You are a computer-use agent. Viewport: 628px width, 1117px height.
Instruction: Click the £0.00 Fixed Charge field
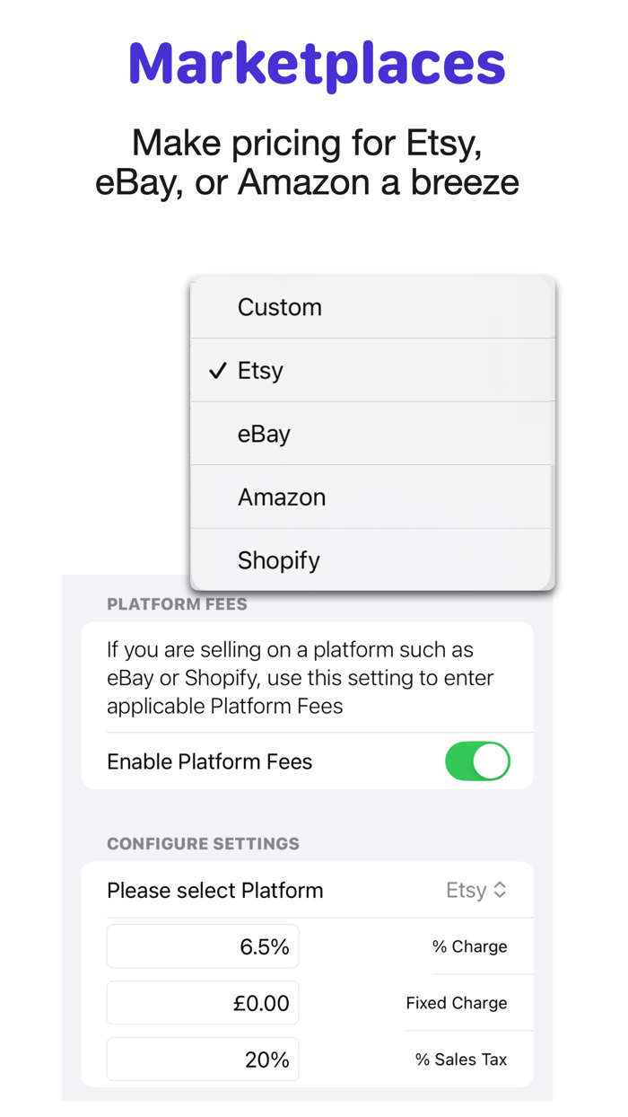(202, 1002)
